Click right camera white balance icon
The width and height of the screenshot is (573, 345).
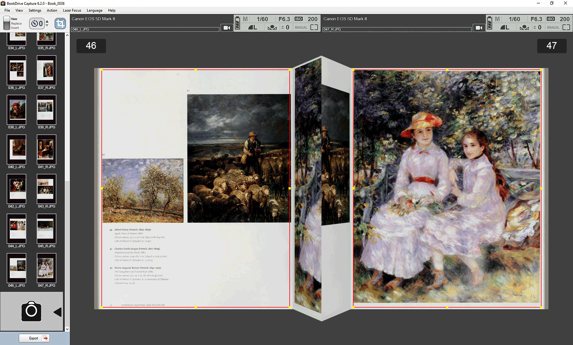[524, 27]
